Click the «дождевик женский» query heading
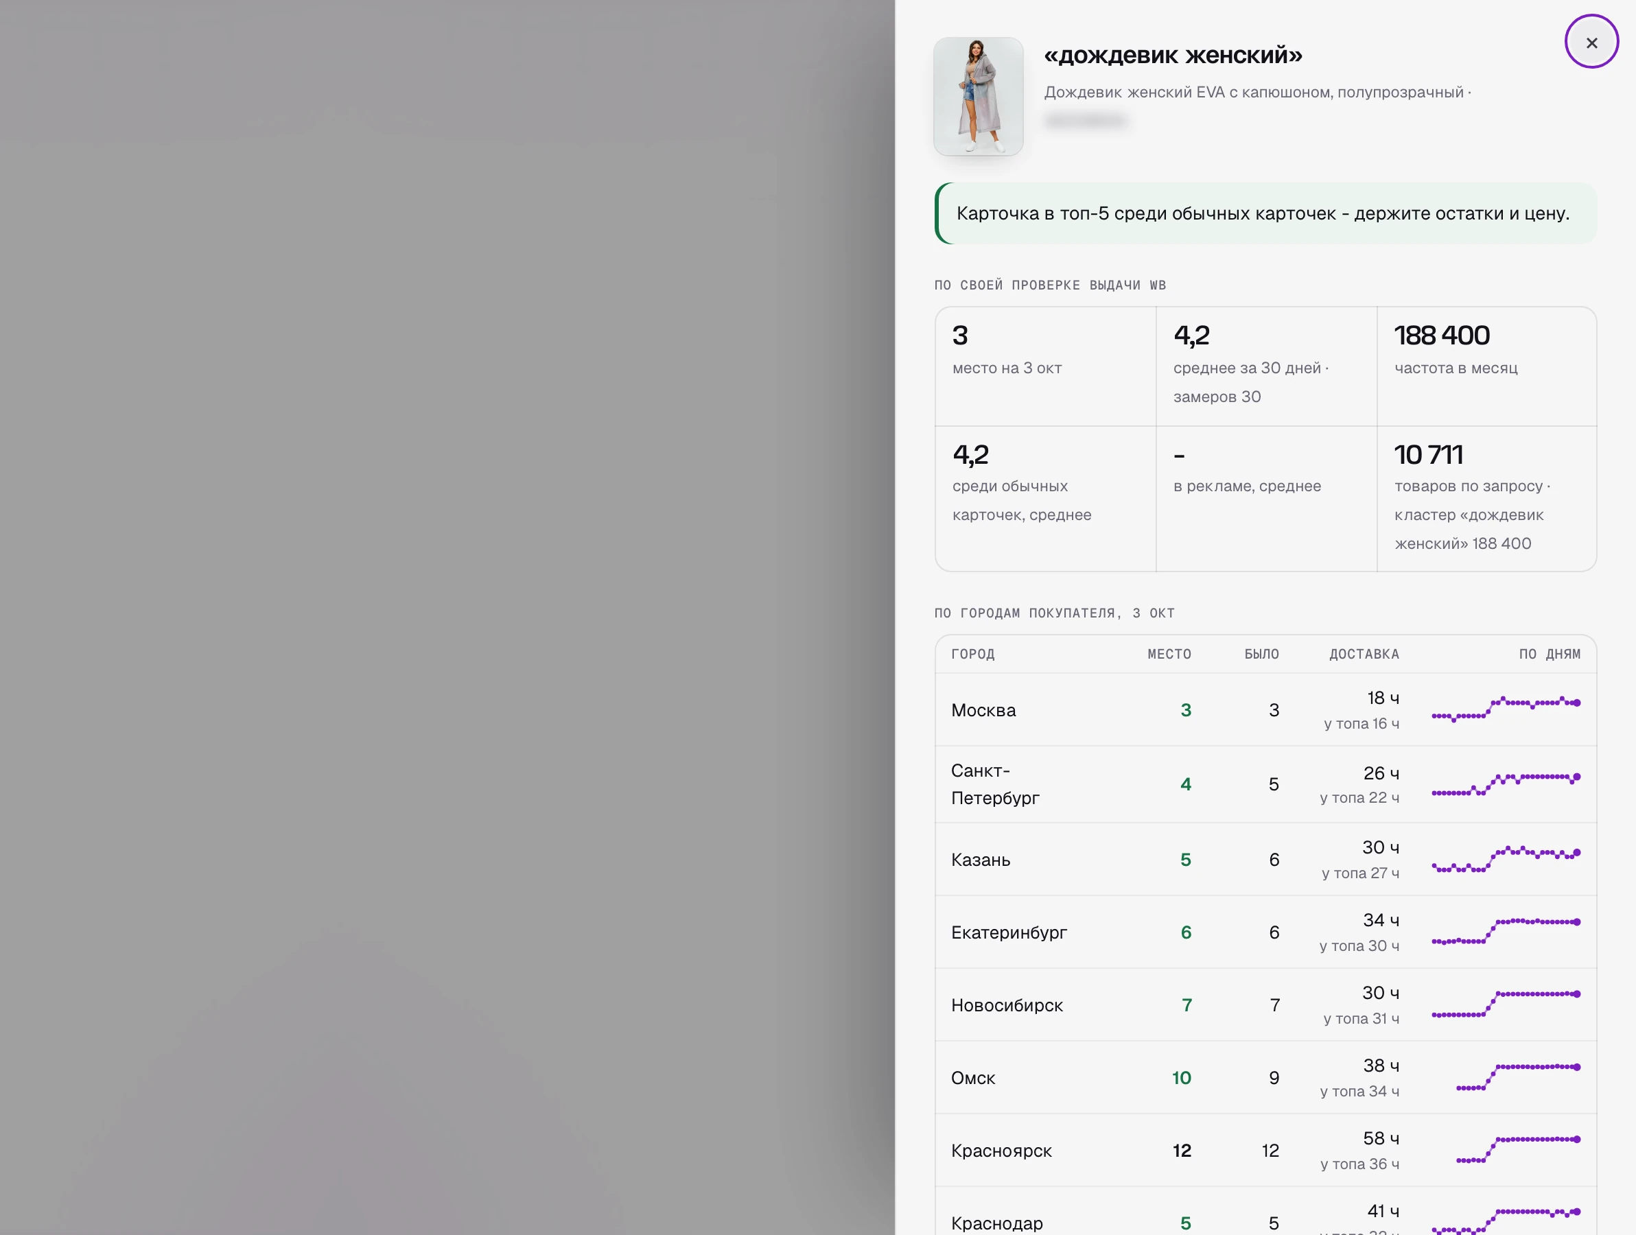 click(x=1173, y=55)
